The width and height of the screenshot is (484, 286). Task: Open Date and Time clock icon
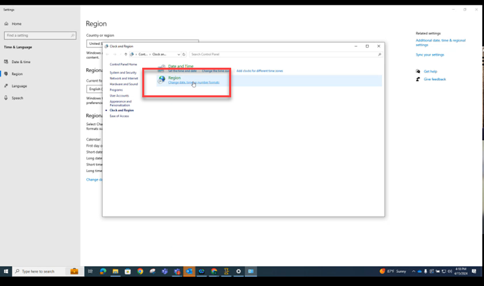(161, 68)
